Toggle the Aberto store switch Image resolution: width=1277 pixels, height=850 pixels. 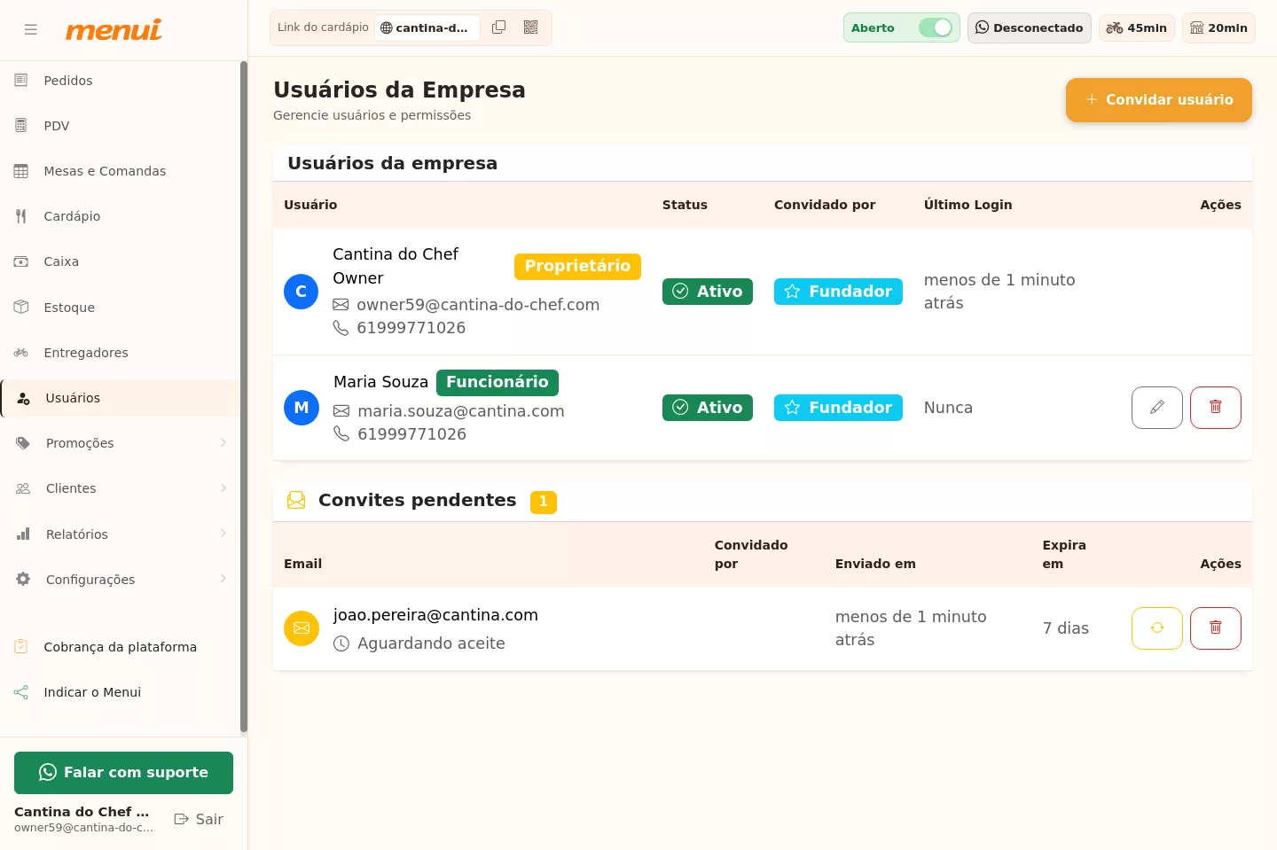(936, 27)
